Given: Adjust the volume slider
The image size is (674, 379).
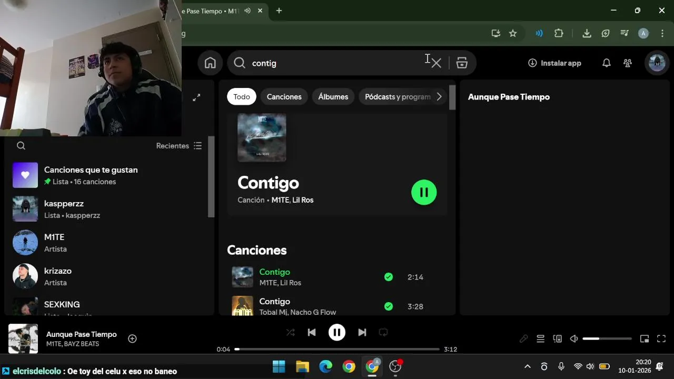Looking at the screenshot, I should [x=607, y=339].
